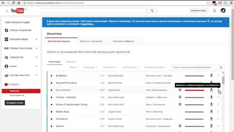Switch to Музыка с рекламой tab
This screenshot has height=132, width=234.
tap(94, 41)
